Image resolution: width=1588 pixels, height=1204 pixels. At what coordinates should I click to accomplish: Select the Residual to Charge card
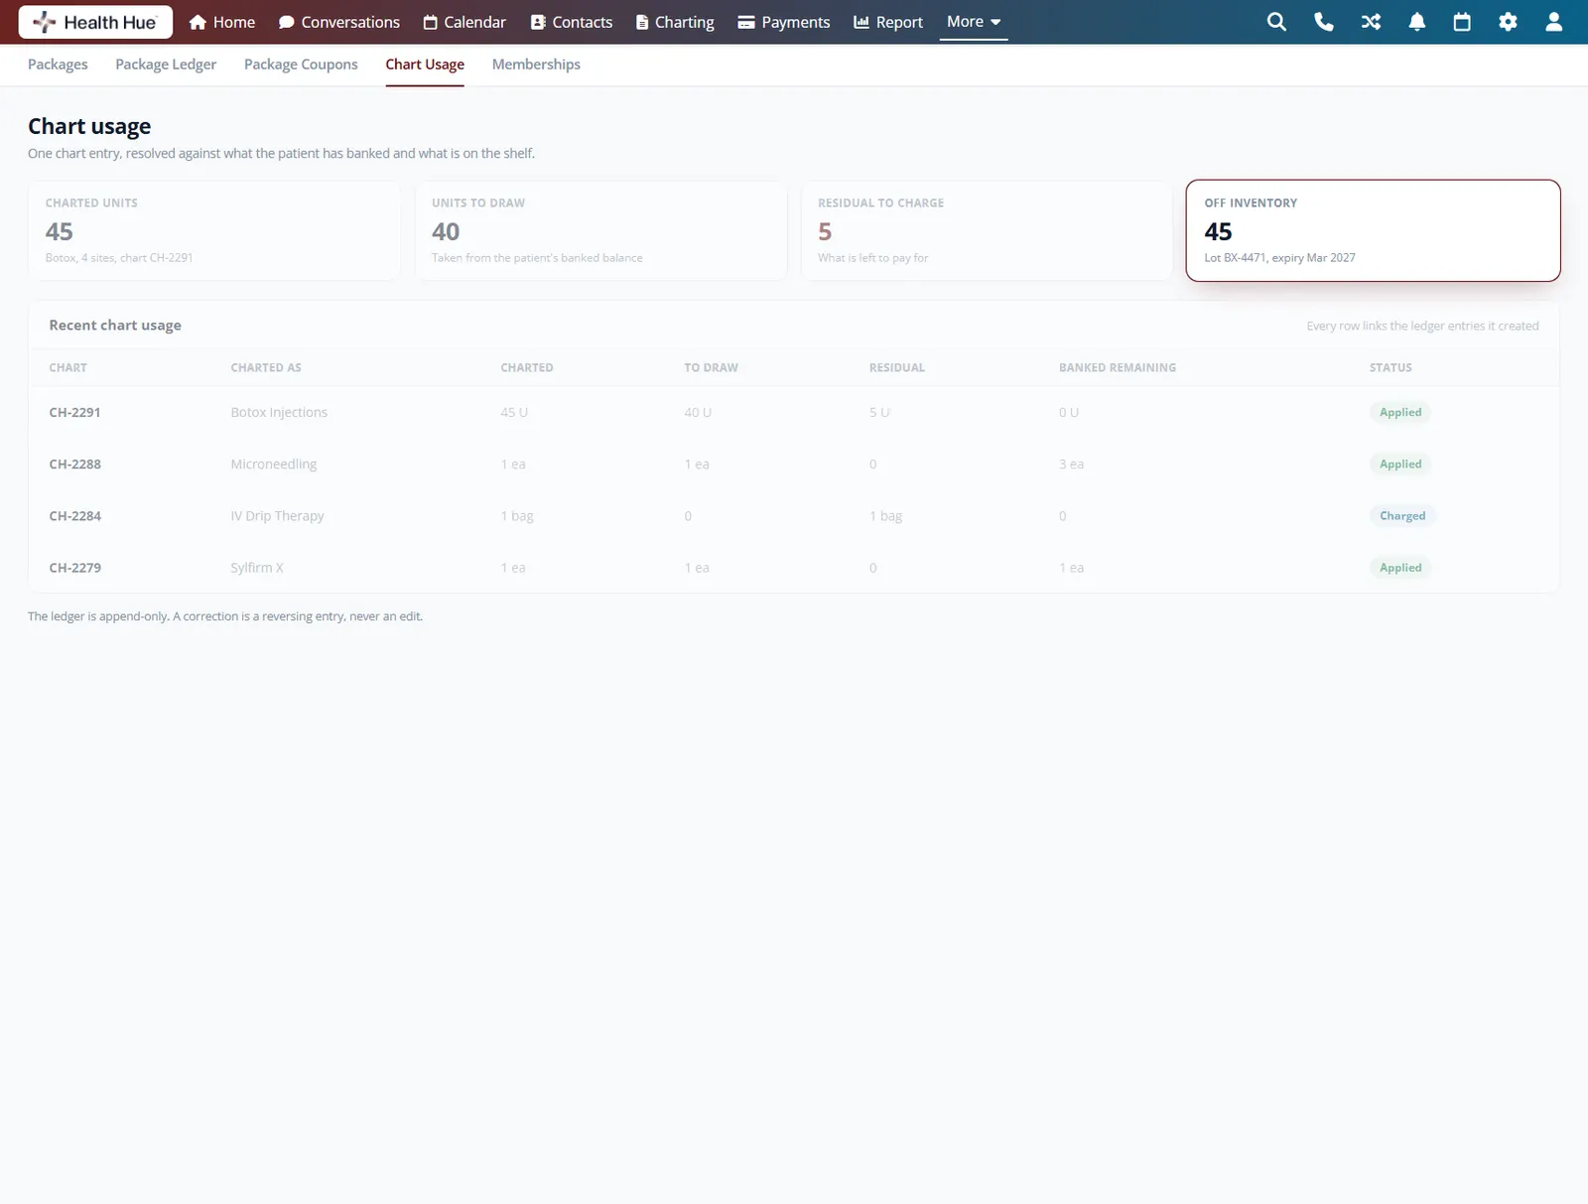click(987, 230)
